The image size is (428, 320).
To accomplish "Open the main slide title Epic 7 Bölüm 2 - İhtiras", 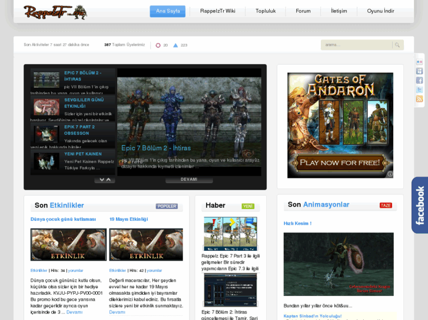I will [x=156, y=148].
